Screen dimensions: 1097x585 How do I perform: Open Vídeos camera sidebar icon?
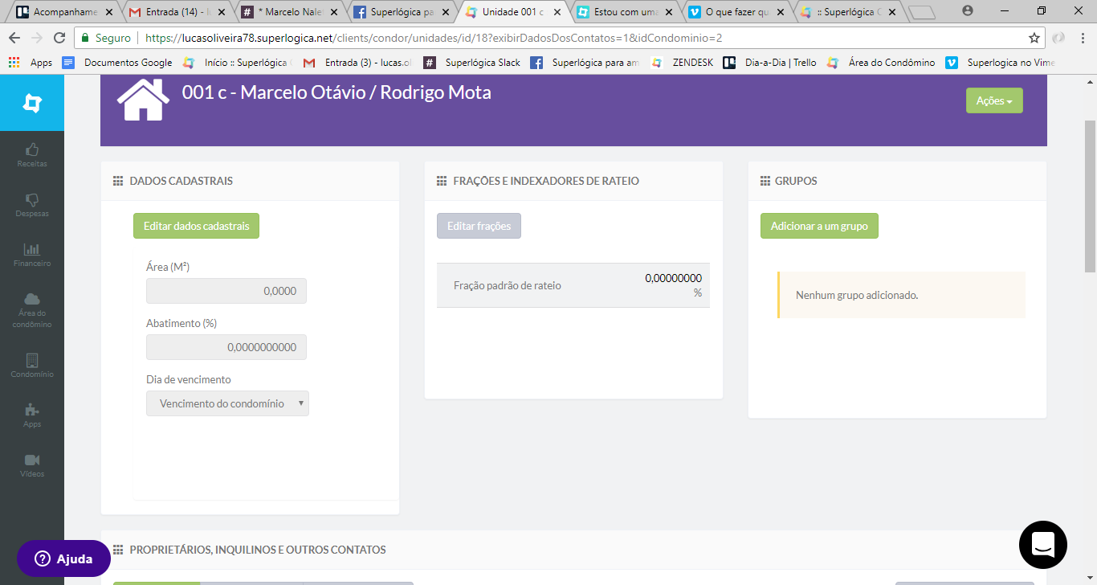(x=32, y=460)
